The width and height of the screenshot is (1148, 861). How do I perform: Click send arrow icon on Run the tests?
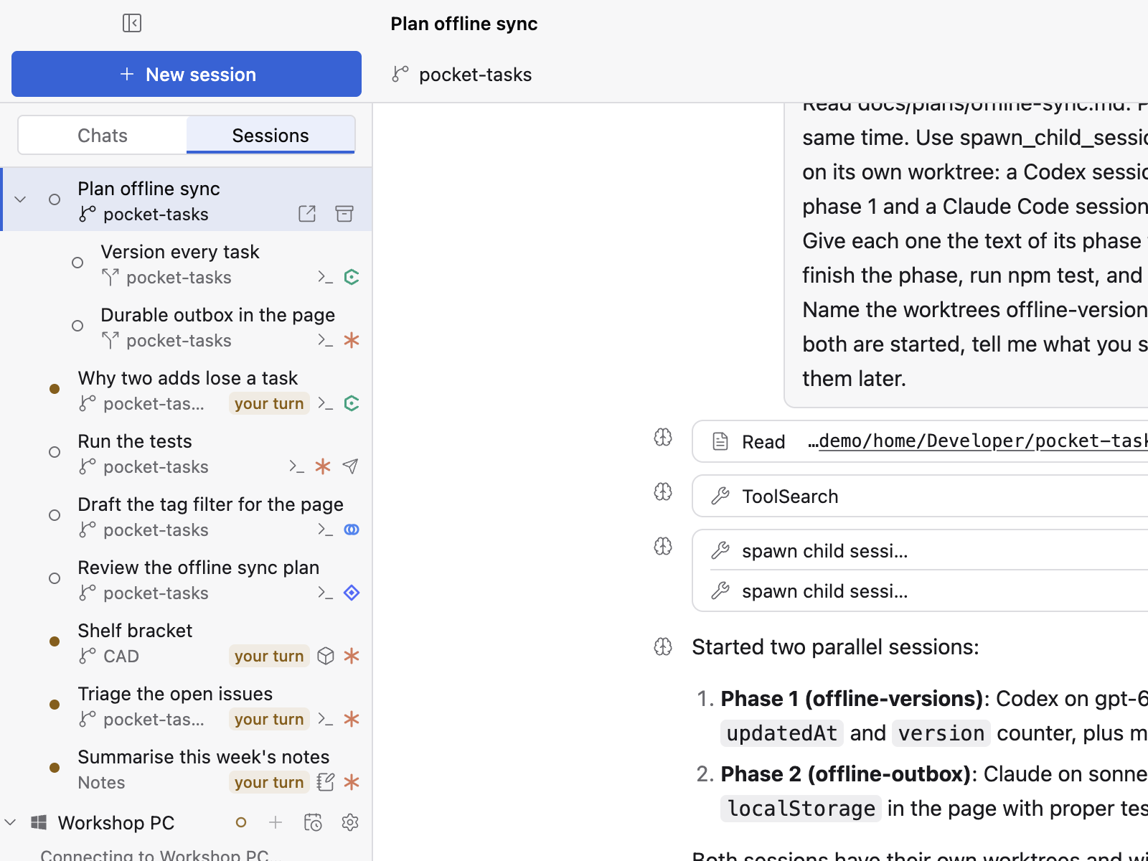pyautogui.click(x=350, y=466)
